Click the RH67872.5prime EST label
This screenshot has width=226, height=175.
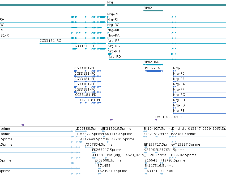89,134
